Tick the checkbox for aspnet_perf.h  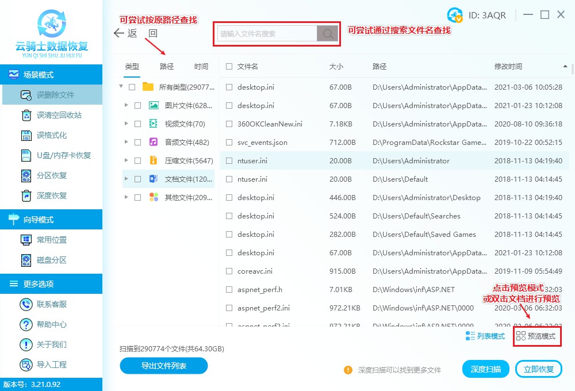pyautogui.click(x=229, y=289)
